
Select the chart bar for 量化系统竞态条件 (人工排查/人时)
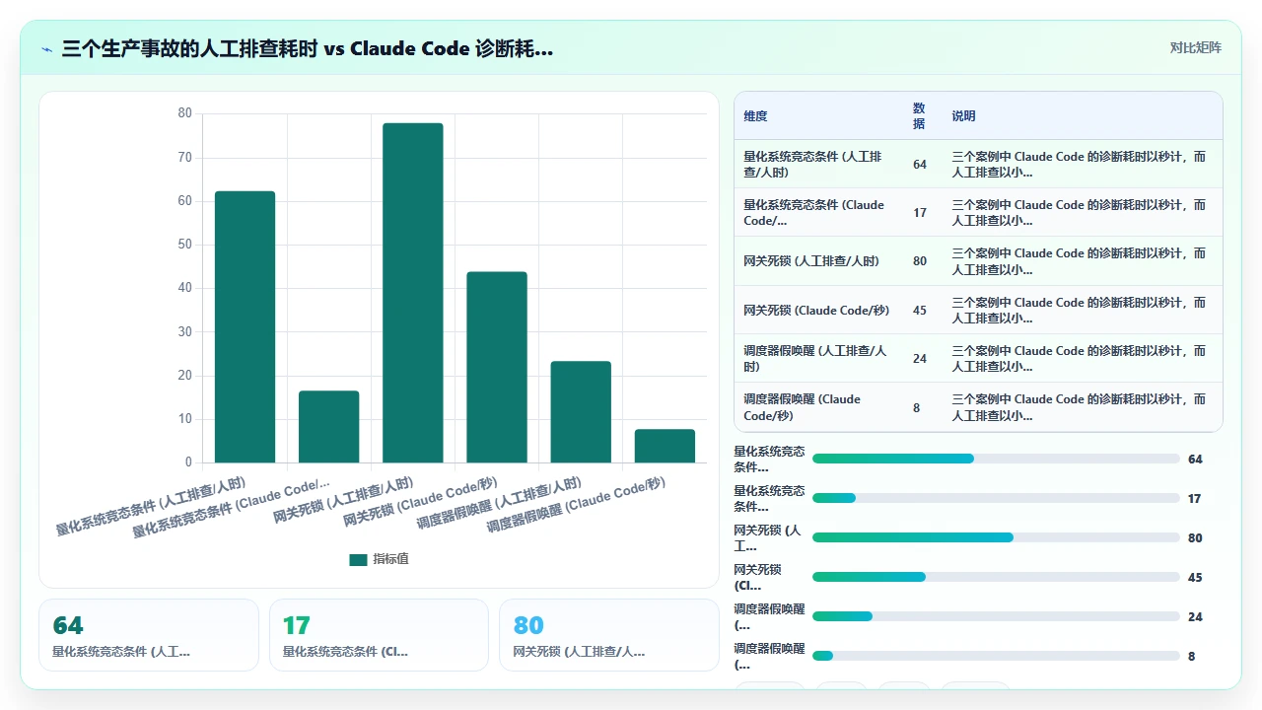coord(245,326)
